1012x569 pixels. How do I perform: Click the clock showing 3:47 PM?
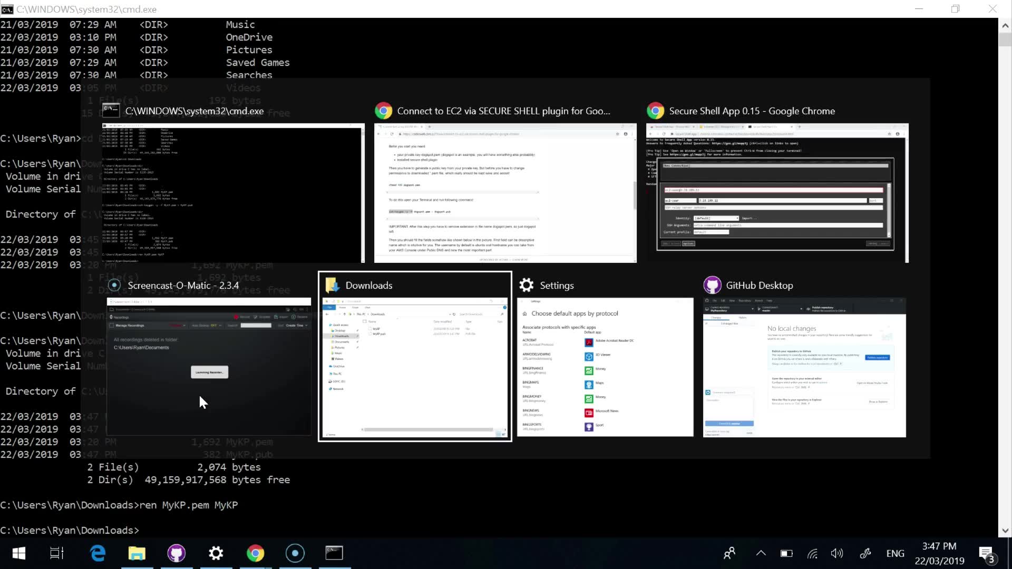(939, 553)
